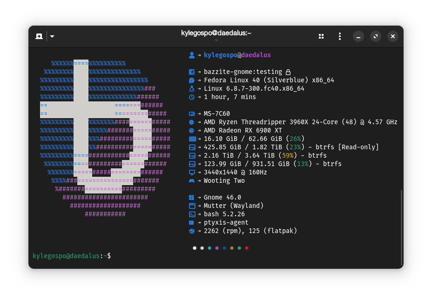Close the terminal window
Viewport: 432px width, 300px height.
393,36
